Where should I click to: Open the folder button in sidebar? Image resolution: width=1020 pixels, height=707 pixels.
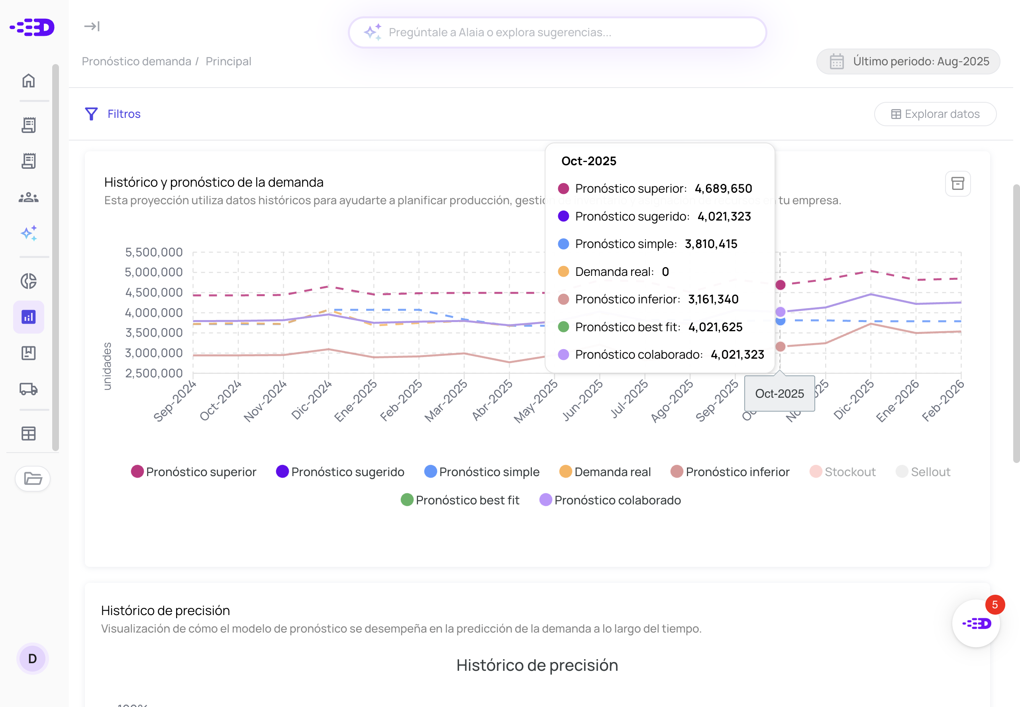pos(33,478)
